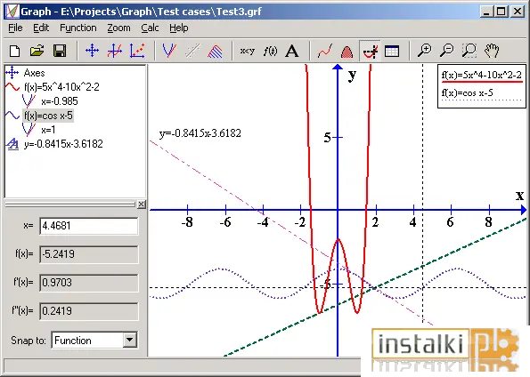Open the File menu
The image size is (530, 377).
pos(15,28)
